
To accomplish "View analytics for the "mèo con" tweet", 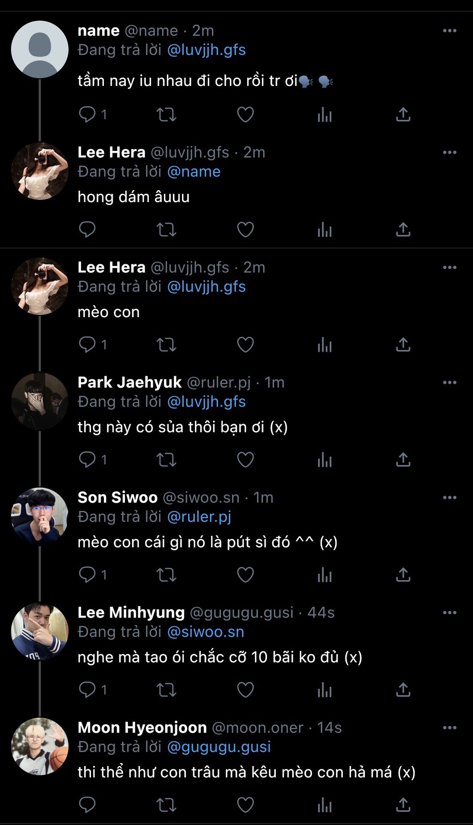I will tap(324, 345).
